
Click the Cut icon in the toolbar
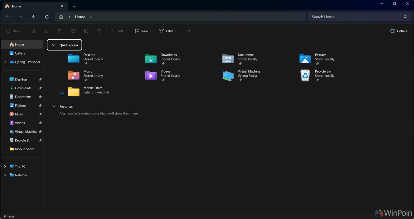click(34, 31)
